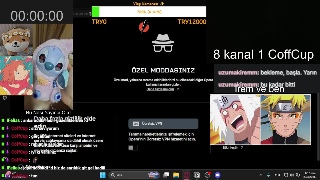
Task: Click the TRY12000 goal label
Action: click(192, 22)
